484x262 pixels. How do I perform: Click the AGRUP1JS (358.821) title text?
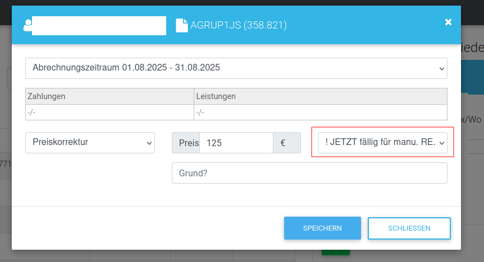pos(238,25)
